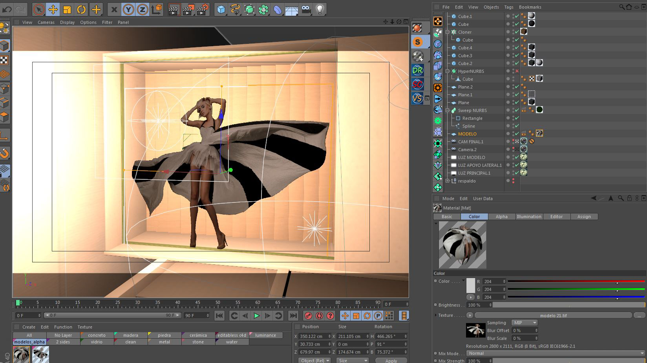This screenshot has width=647, height=363.
Task: Select the Move tool in top toolbar
Action: [x=53, y=9]
